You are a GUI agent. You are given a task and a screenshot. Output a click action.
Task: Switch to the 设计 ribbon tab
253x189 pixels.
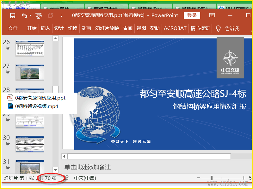59,28
